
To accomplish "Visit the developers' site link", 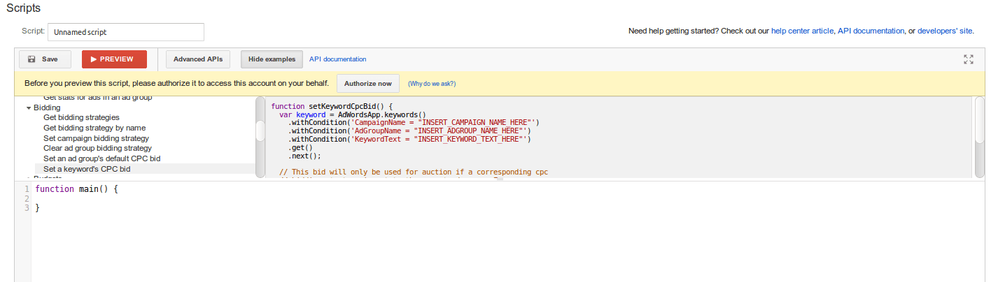I will 945,31.
